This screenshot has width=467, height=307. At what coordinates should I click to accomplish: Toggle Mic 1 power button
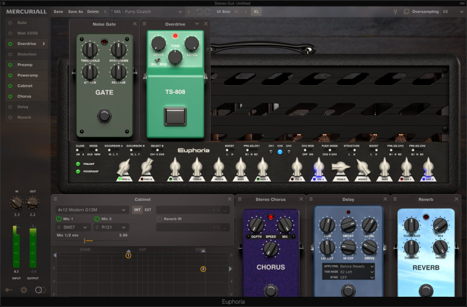click(59, 219)
